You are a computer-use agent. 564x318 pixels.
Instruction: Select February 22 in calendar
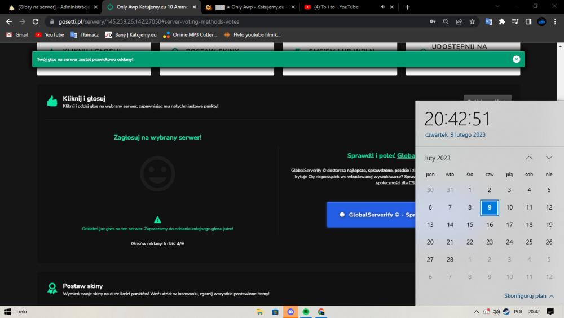[470, 242]
